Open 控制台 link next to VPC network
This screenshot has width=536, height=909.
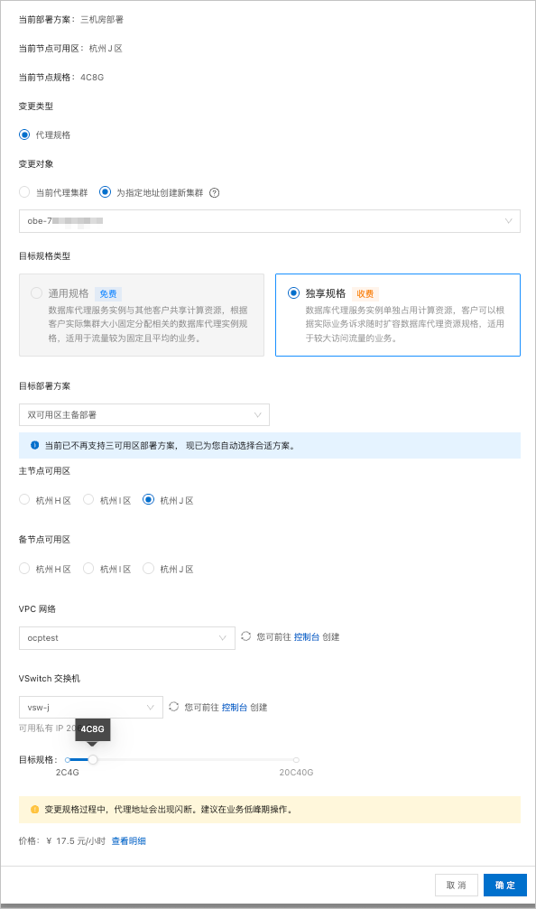[307, 637]
